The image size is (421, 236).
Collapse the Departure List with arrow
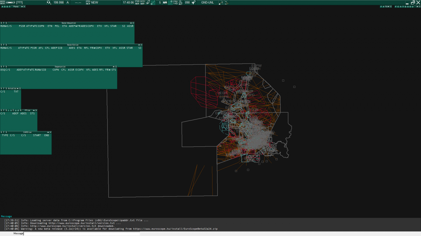(113, 67)
